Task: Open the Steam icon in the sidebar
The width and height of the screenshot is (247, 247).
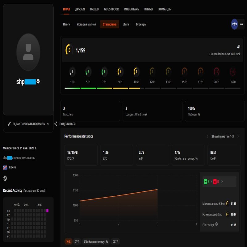Action: click(x=4, y=178)
